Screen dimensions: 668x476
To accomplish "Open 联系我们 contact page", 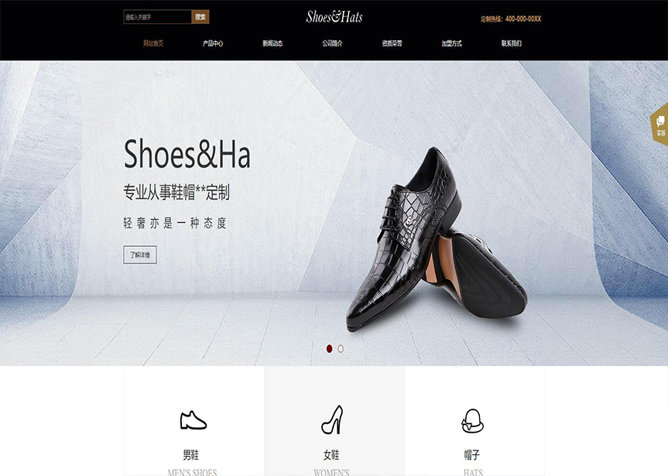I will coord(511,43).
